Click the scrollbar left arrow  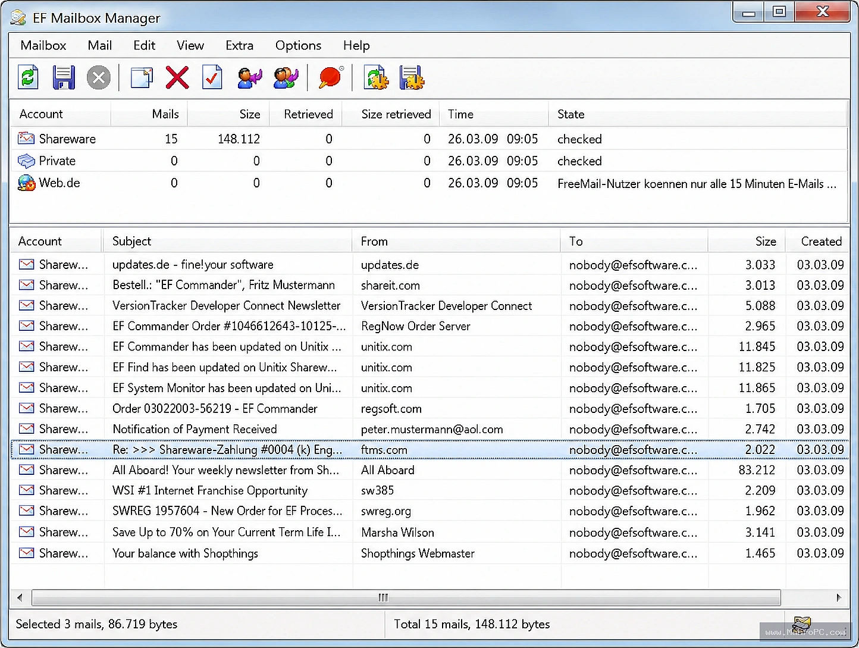pos(20,597)
